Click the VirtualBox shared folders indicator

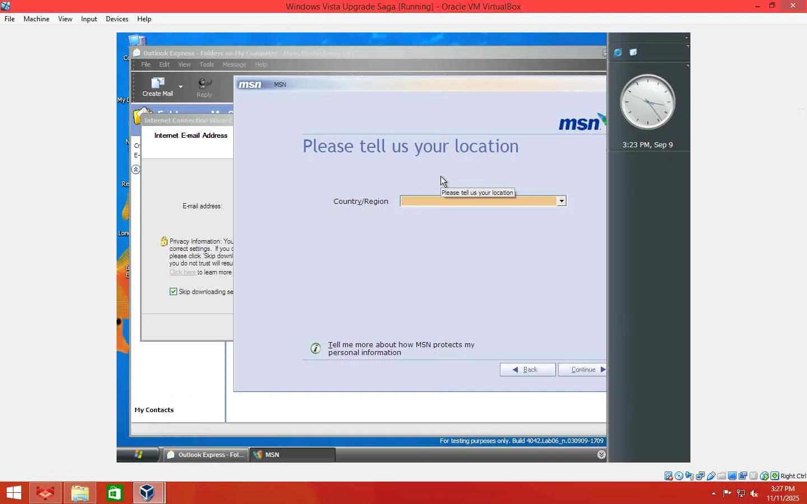pyautogui.click(x=722, y=476)
